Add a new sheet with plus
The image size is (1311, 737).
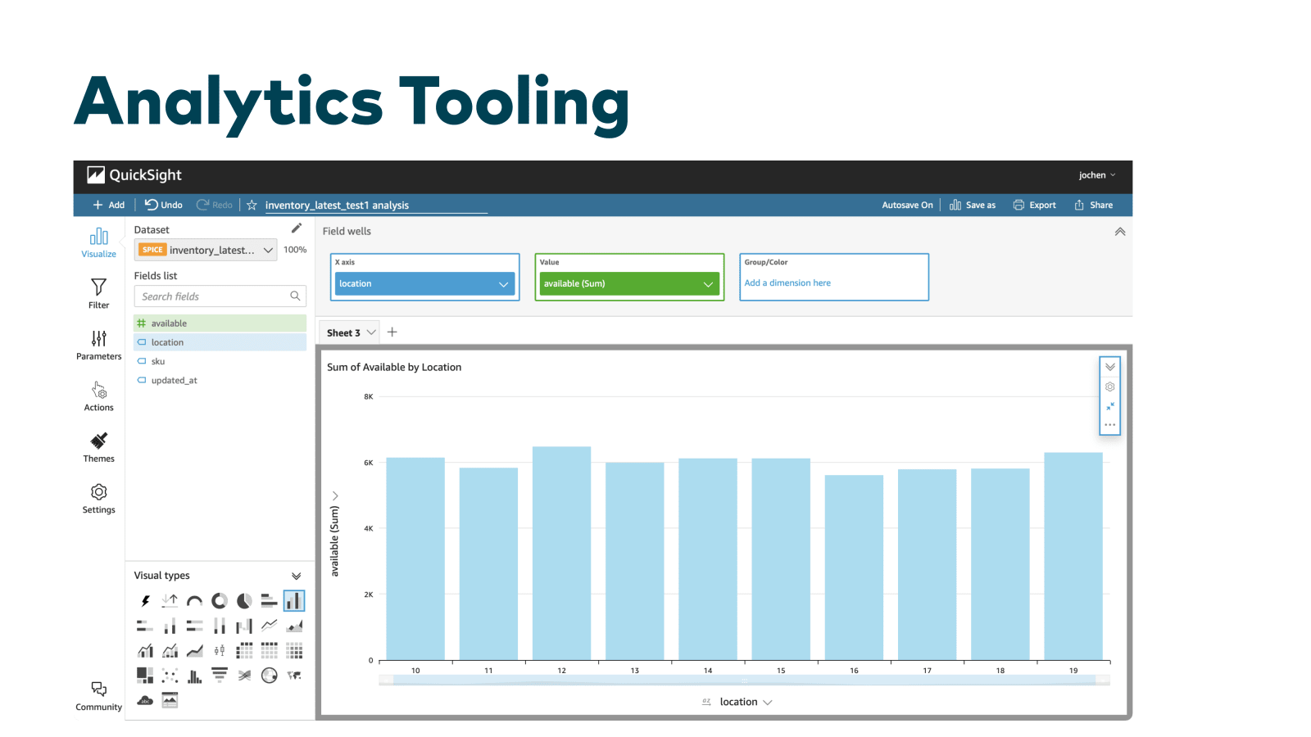pos(392,332)
